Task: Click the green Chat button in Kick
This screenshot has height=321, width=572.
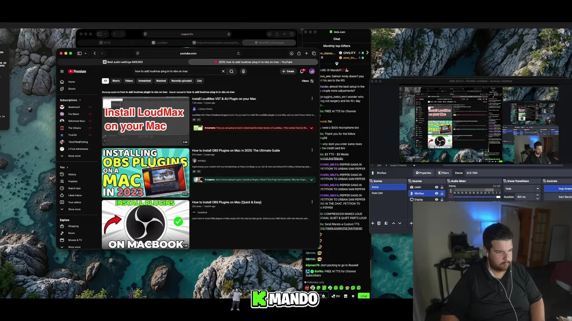Action: (x=364, y=296)
